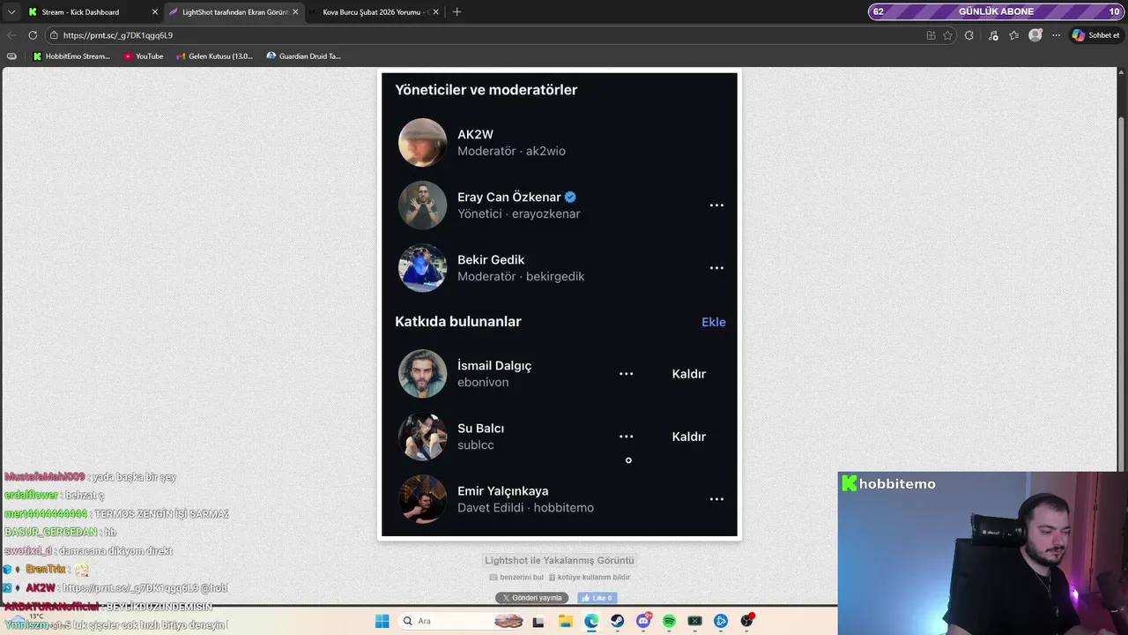This screenshot has width=1128, height=635.
Task: Open Edge settings and more menu
Action: click(1056, 35)
